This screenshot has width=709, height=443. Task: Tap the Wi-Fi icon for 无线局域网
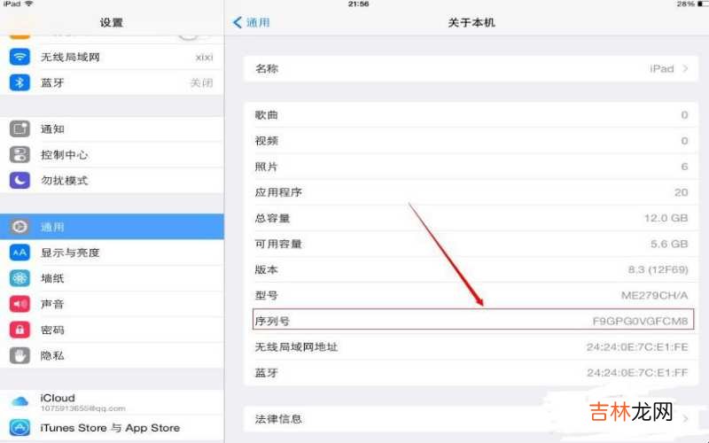tap(19, 57)
